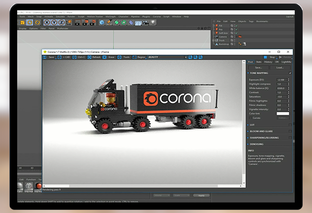This screenshot has width=312, height=213.
Task: Toggle the Soft box green checkmark
Action: (x=237, y=33)
